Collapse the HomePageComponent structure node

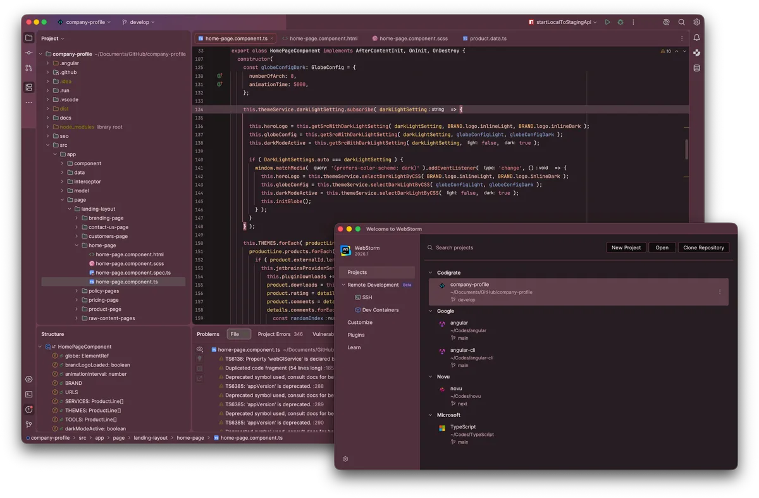pos(40,347)
